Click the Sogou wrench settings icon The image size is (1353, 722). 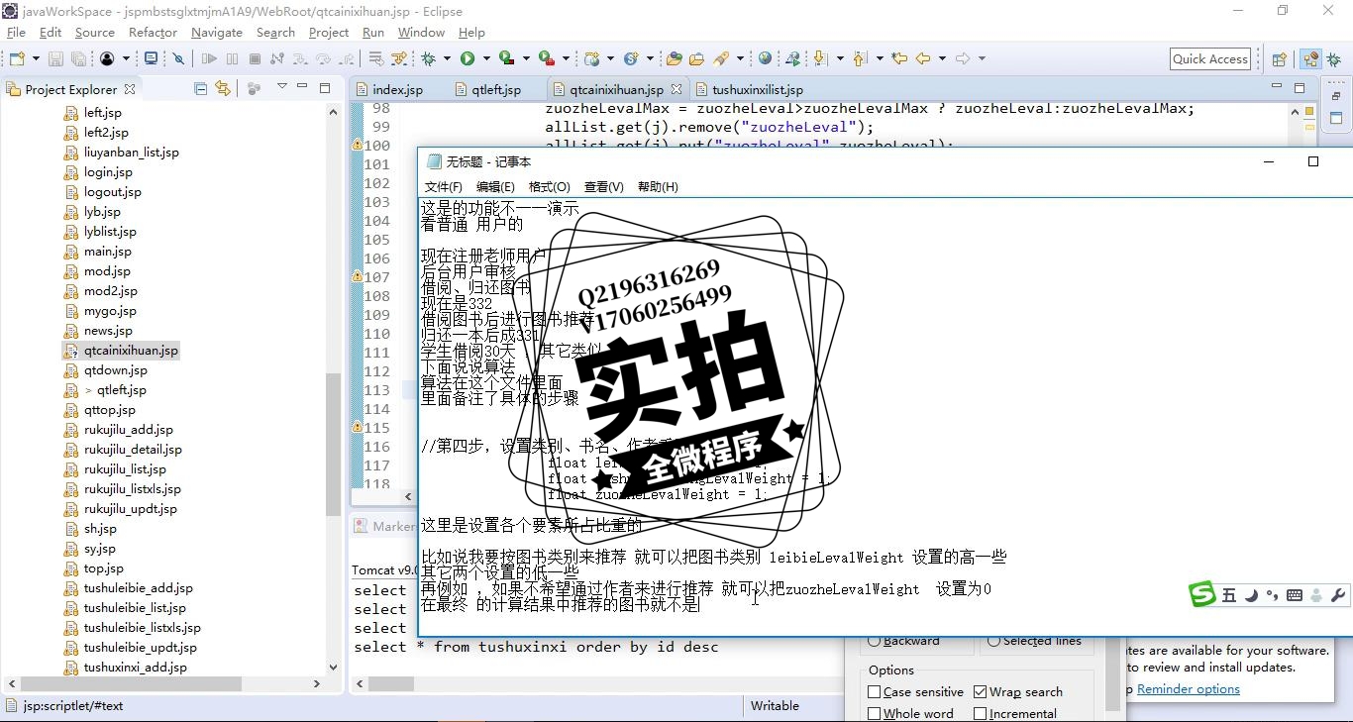click(1338, 594)
